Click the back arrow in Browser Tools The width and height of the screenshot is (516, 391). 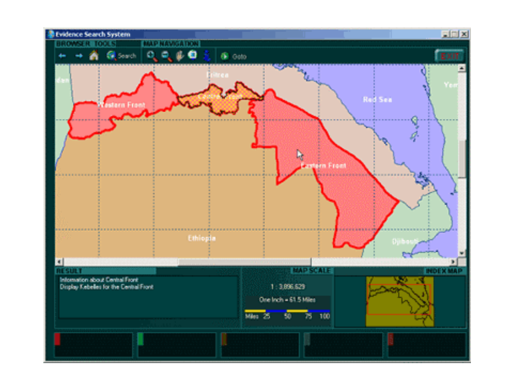point(62,56)
